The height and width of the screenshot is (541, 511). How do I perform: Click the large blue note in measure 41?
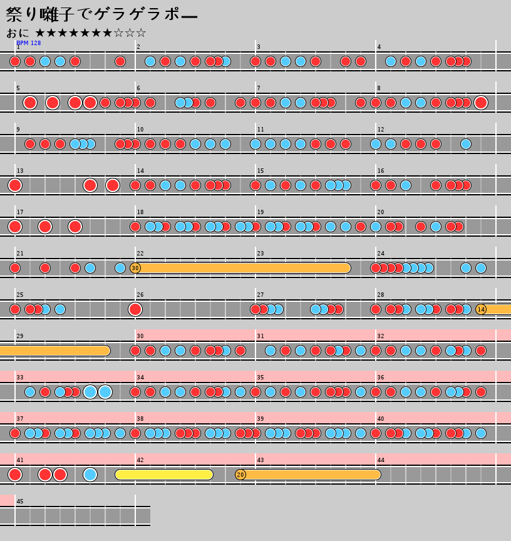tap(90, 475)
